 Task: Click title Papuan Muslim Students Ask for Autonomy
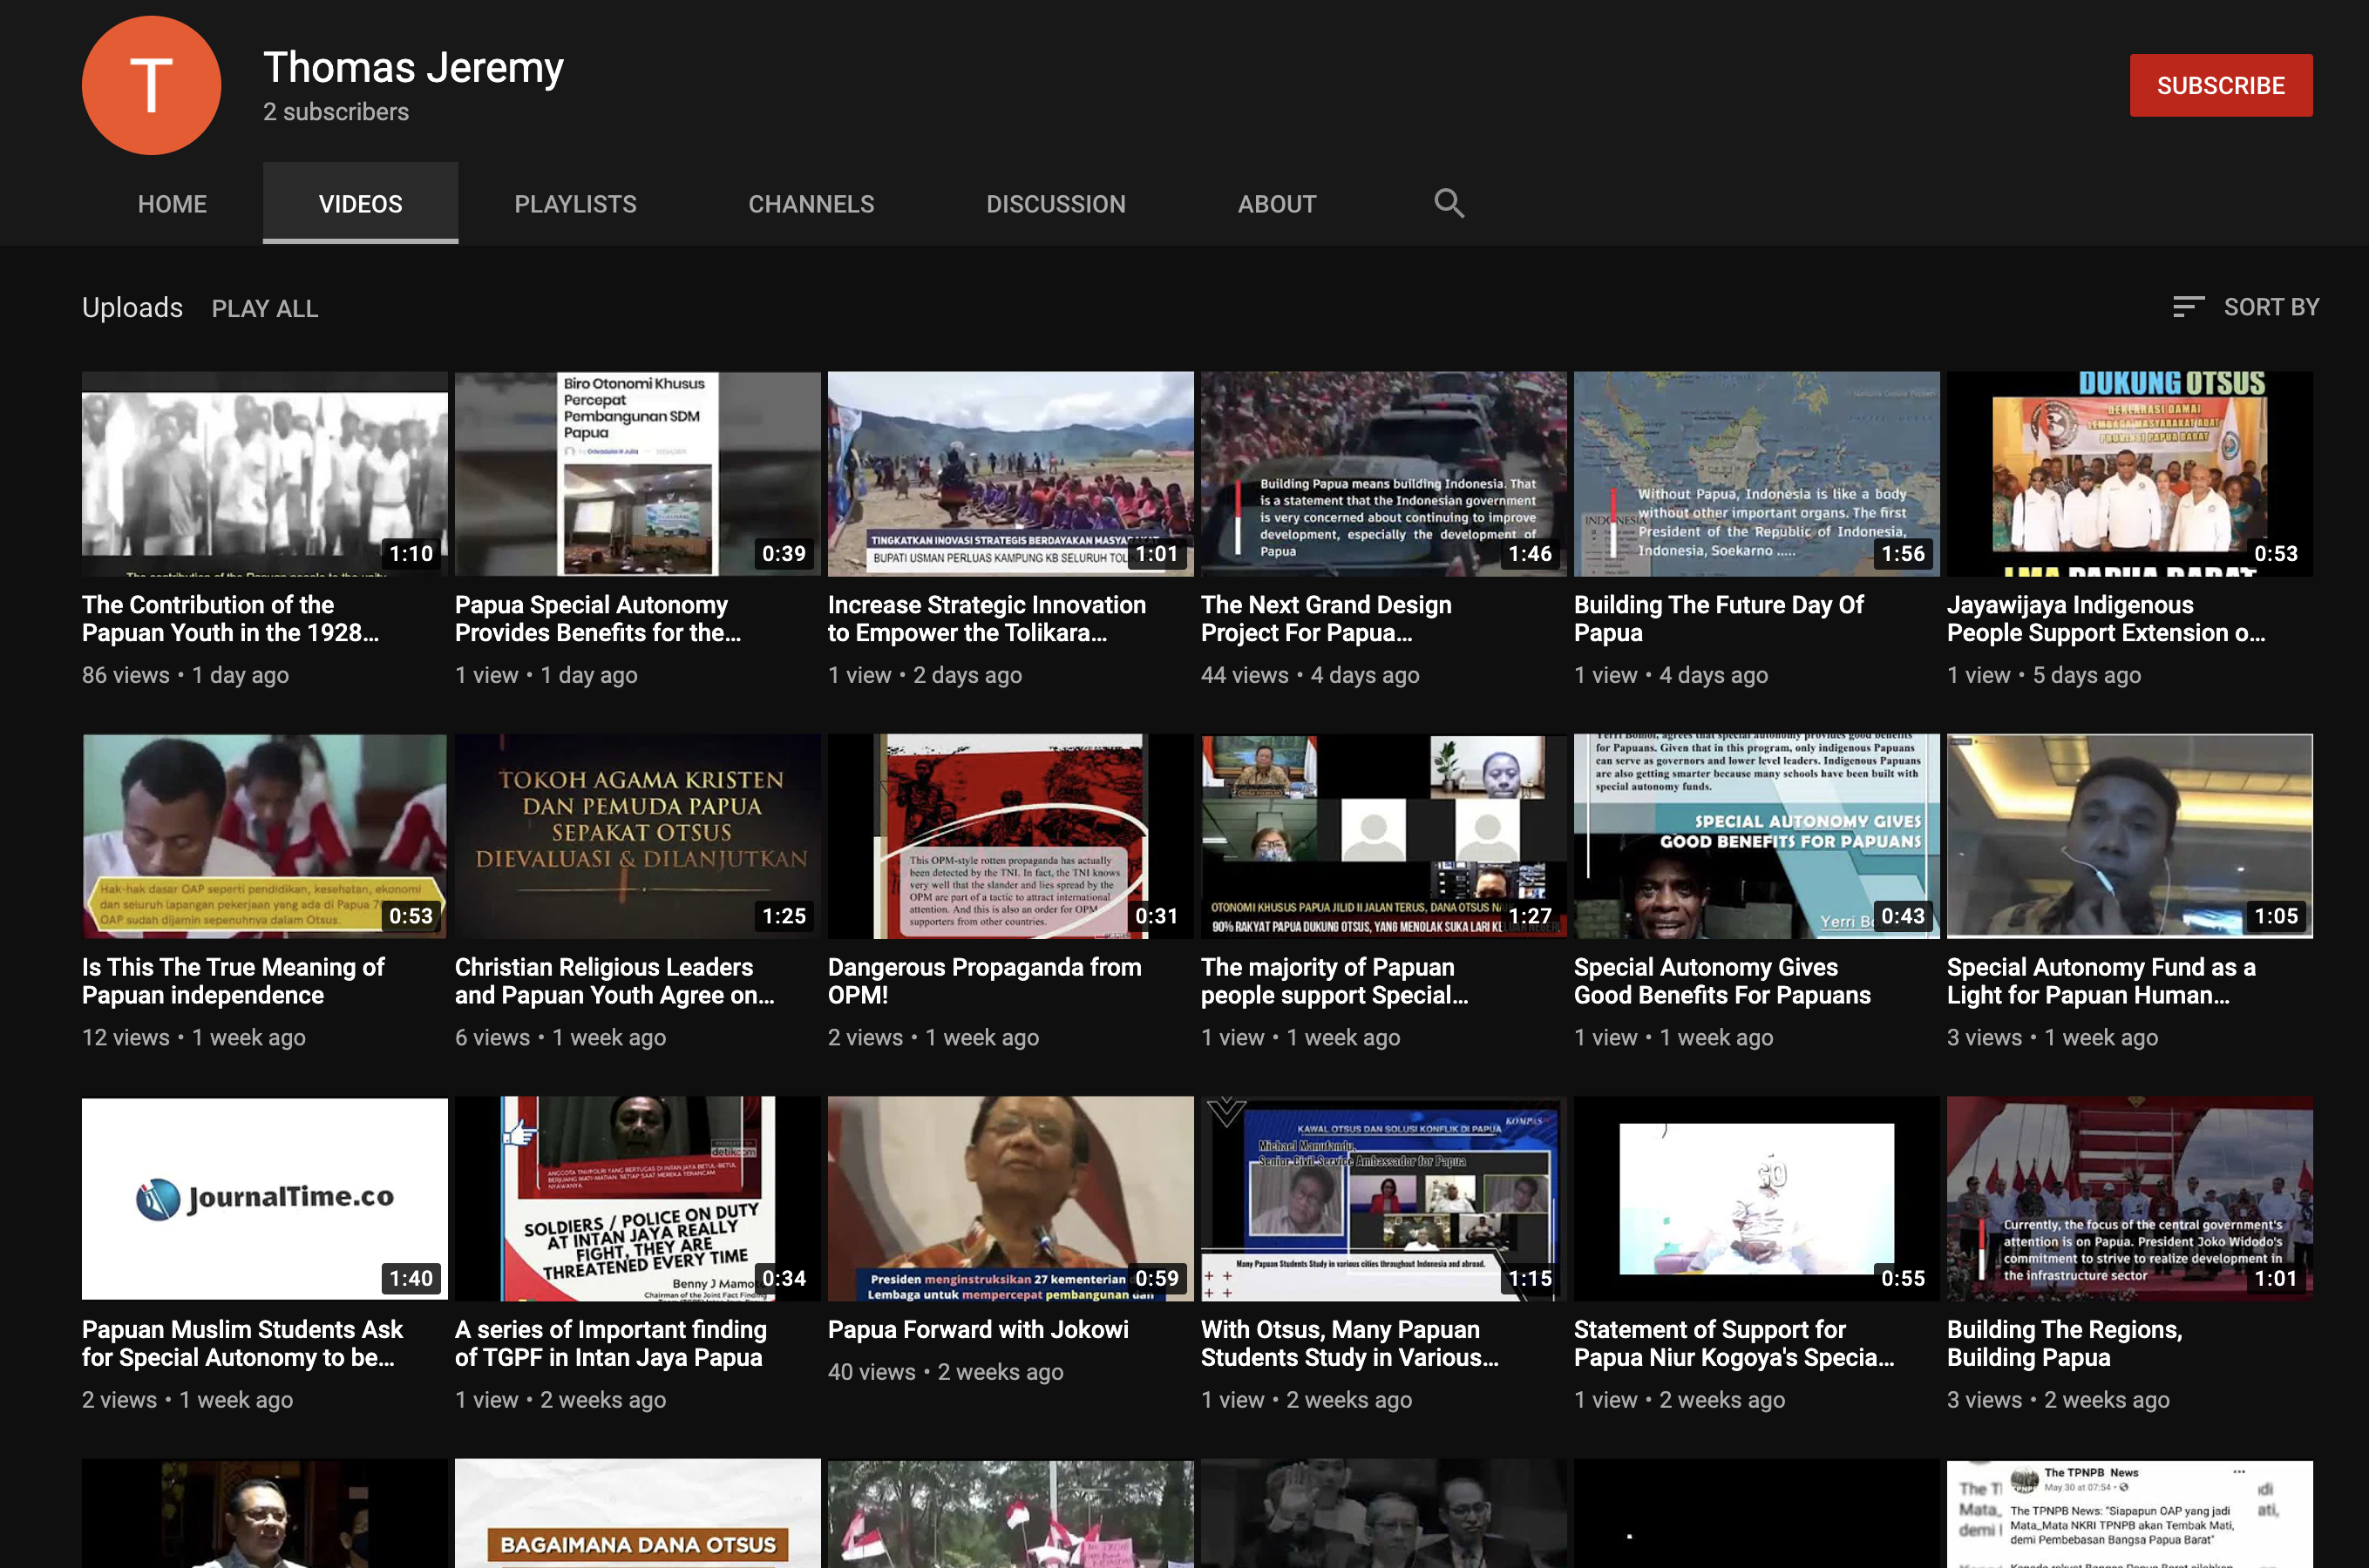[242, 1343]
